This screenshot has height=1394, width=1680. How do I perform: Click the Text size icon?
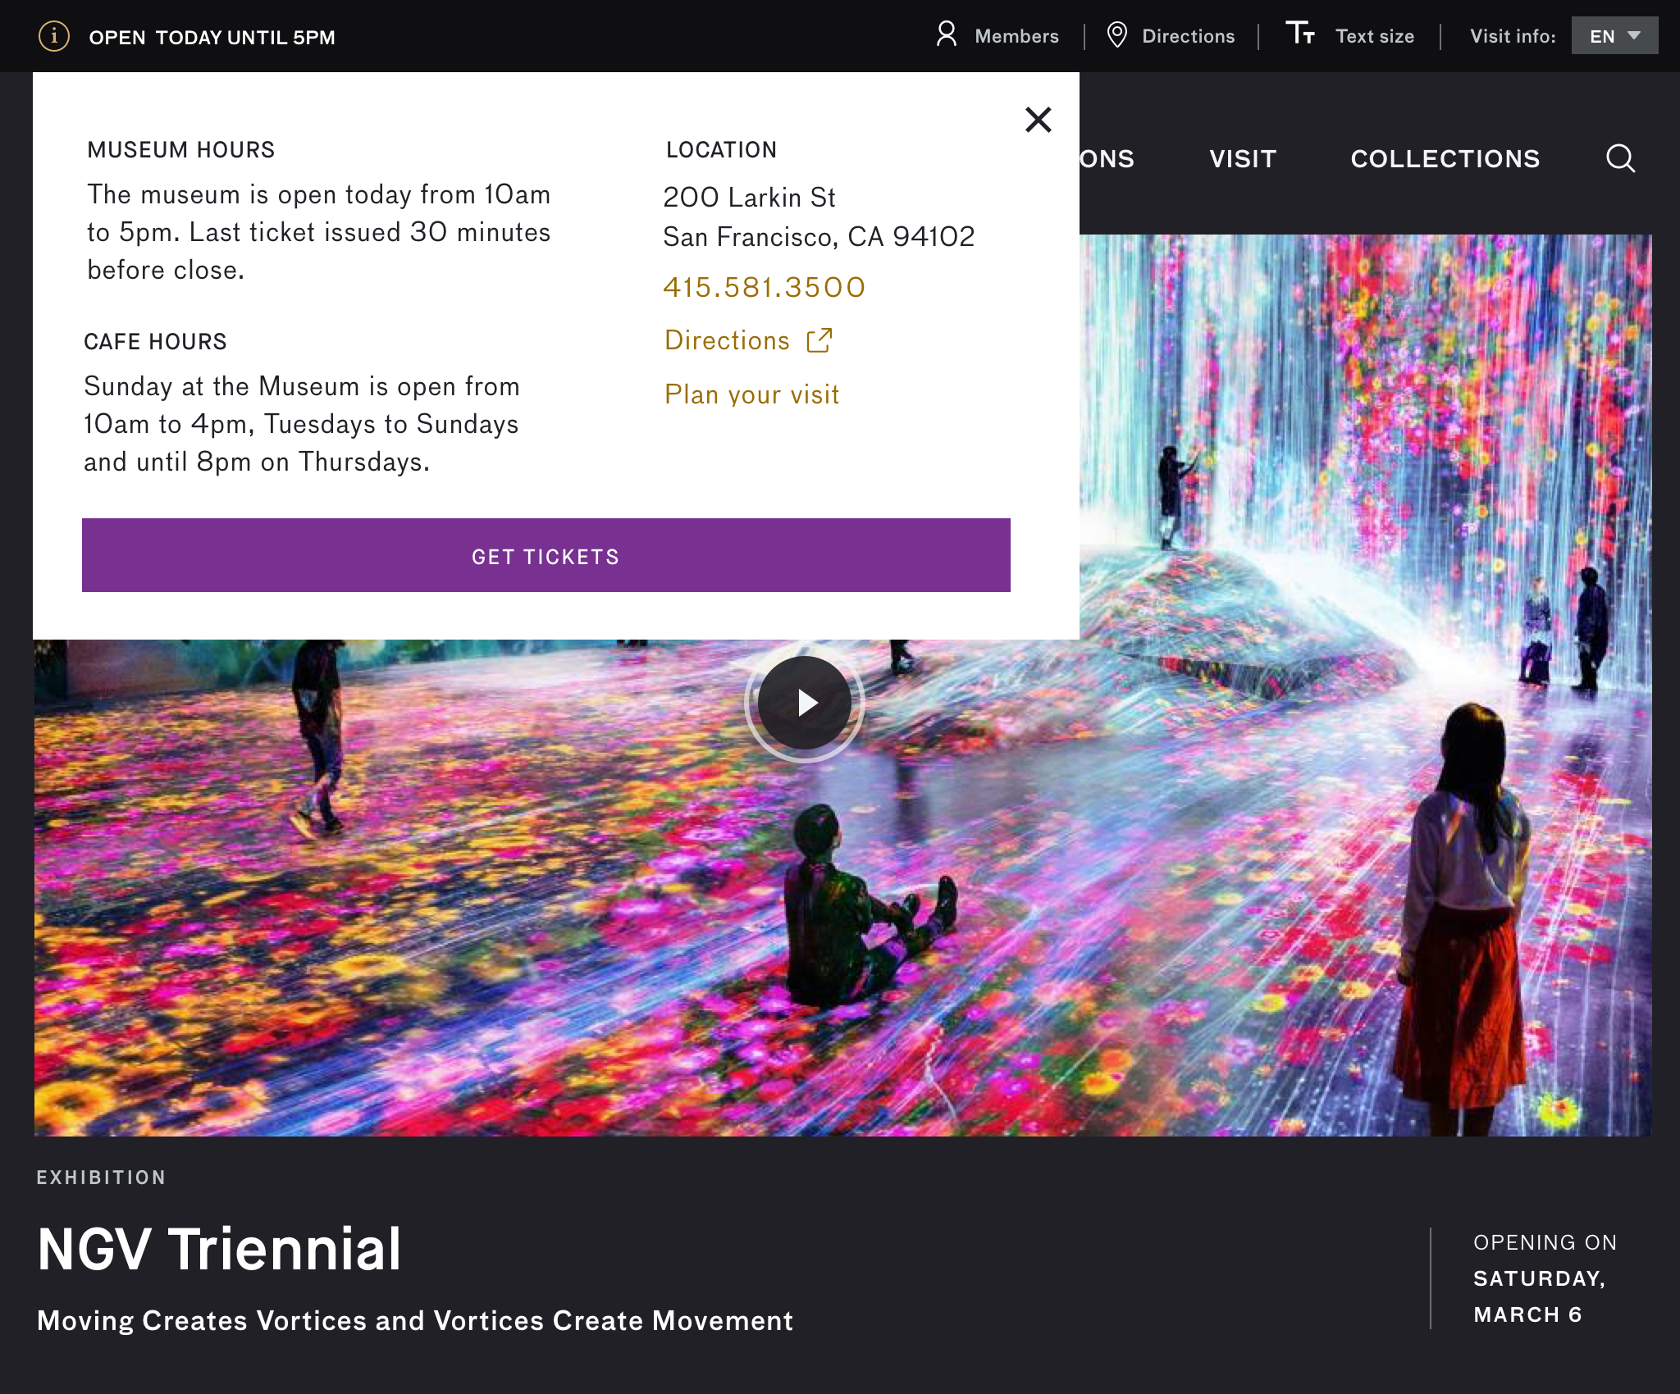[1300, 34]
